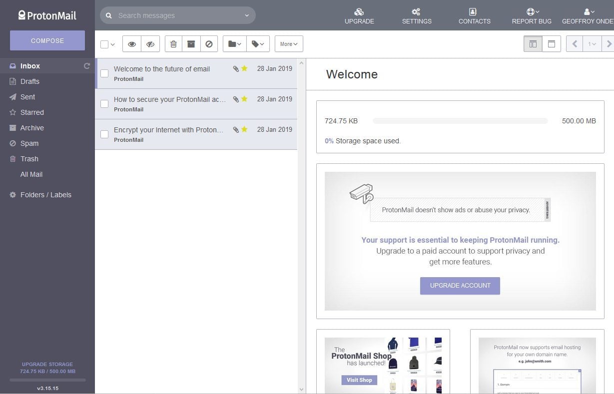Viewport: 614px width, 394px height.
Task: Open the Geoffroy Onde account menu
Action: [x=588, y=16]
